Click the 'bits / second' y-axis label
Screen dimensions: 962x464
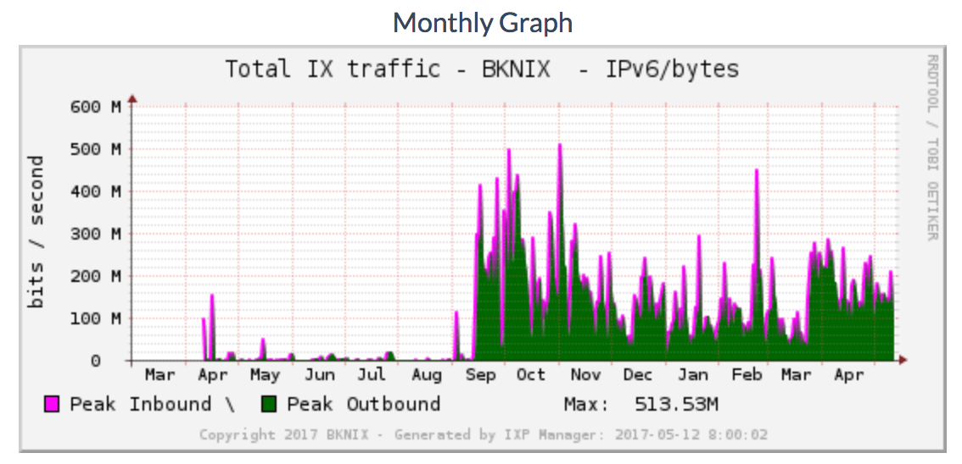(36, 231)
